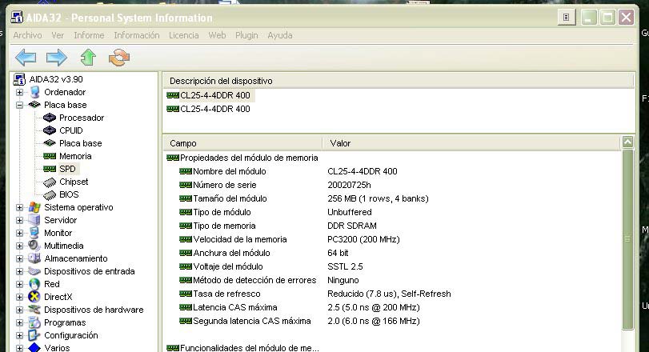
Task: Click the Configuración icon
Action: [x=34, y=335]
